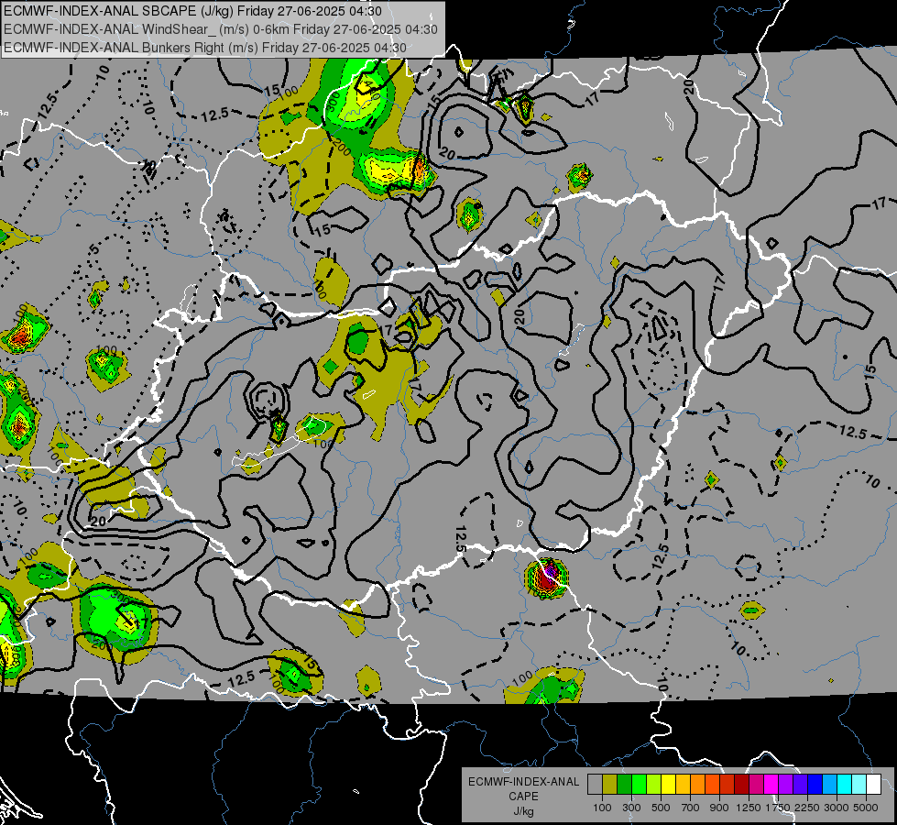Click the 1750 legend tick label
897x825 pixels.
778,808
